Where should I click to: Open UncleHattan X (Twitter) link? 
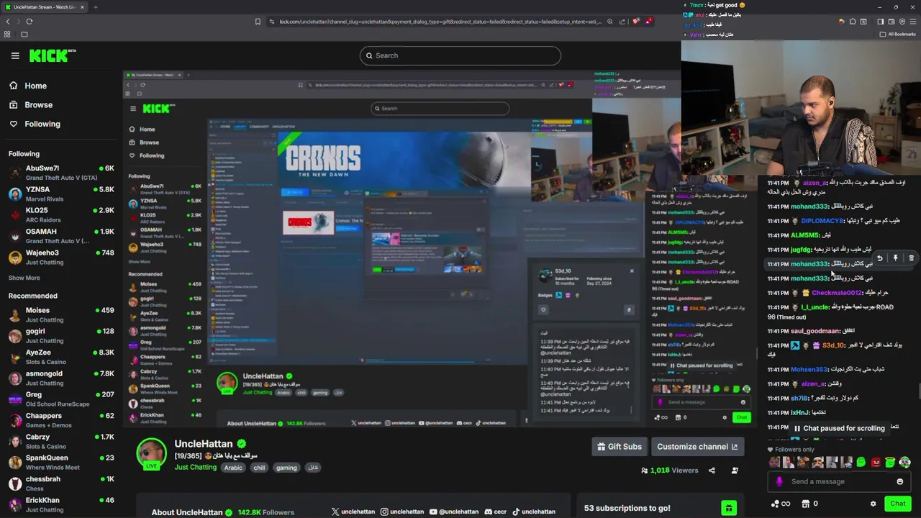[x=353, y=512]
